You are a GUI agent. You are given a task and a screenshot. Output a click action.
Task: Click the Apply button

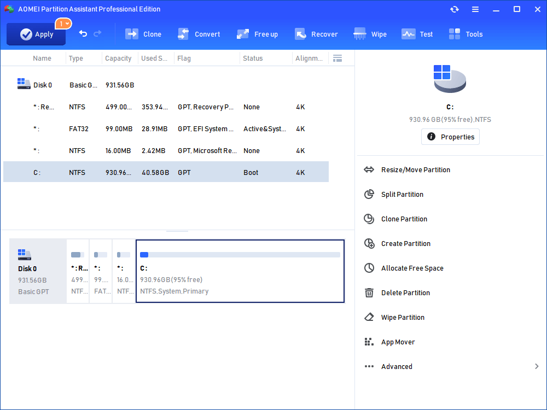tap(36, 34)
